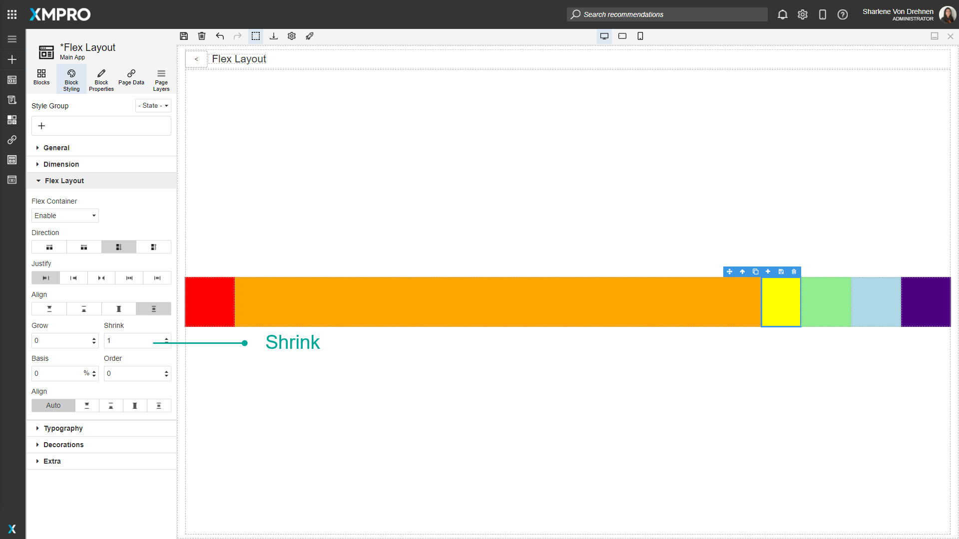Screen dimensions: 959x539
Task: Switch preview to tablet view
Action: coord(622,36)
